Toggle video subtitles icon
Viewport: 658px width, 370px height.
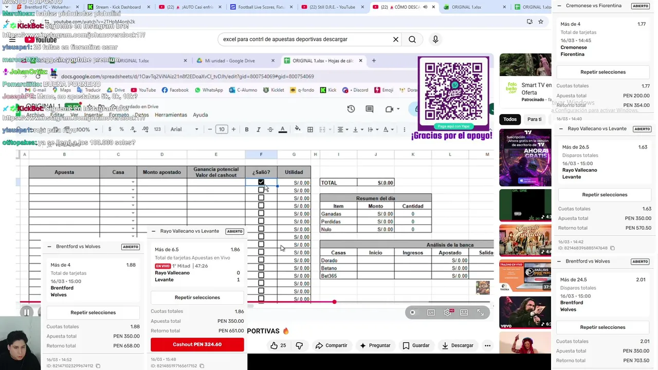pyautogui.click(x=431, y=312)
